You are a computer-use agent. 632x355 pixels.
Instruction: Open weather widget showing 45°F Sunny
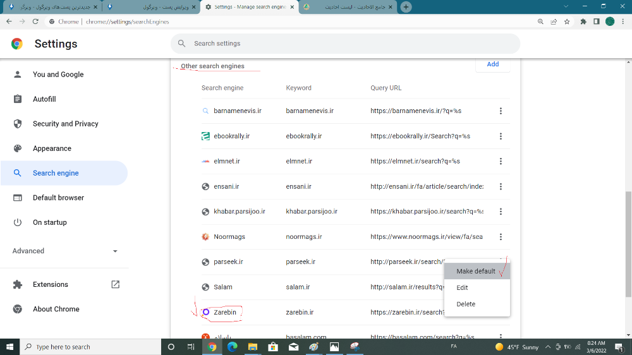517,347
